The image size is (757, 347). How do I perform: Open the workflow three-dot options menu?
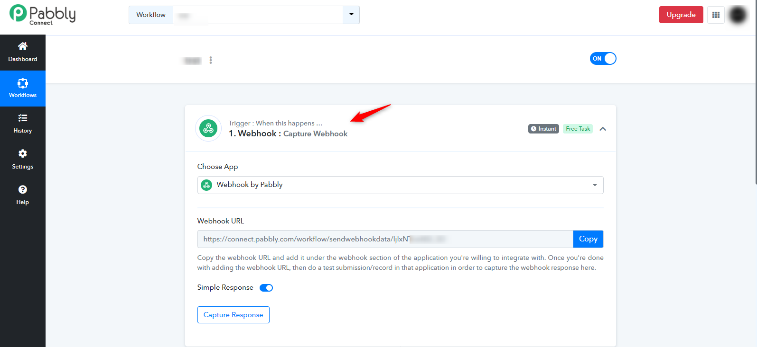(x=211, y=60)
